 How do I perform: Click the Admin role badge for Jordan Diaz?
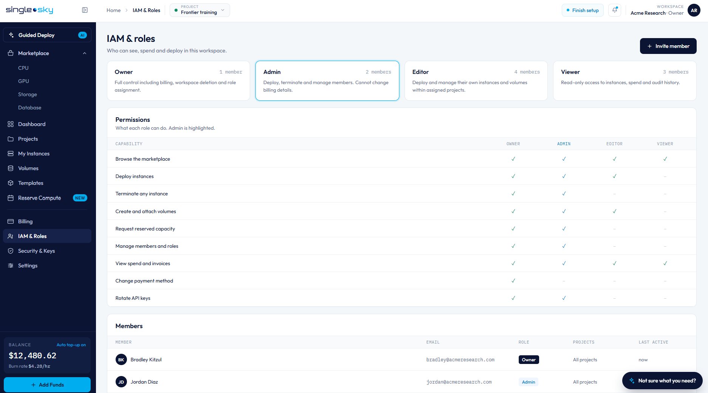click(529, 382)
